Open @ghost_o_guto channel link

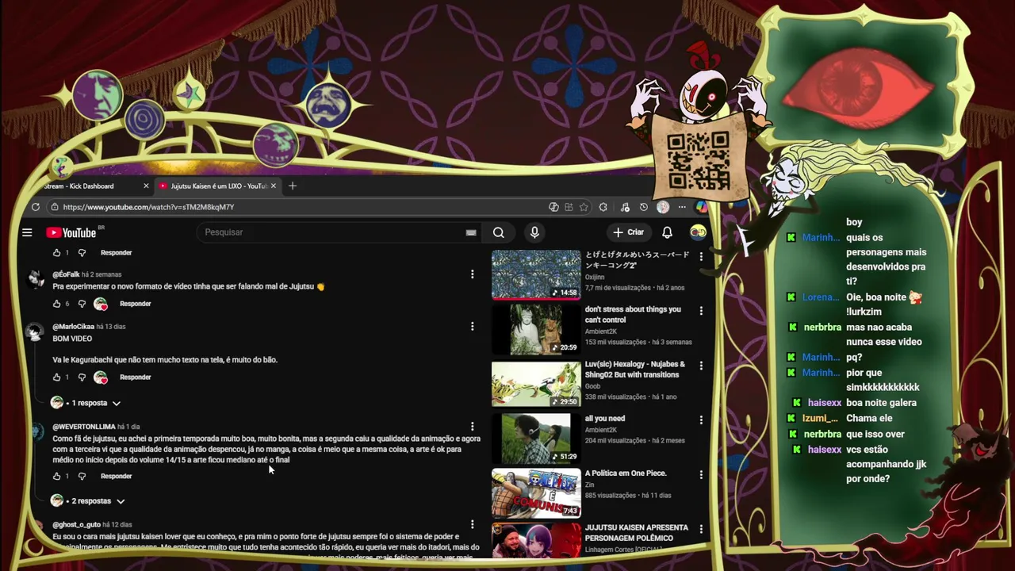tap(76, 524)
